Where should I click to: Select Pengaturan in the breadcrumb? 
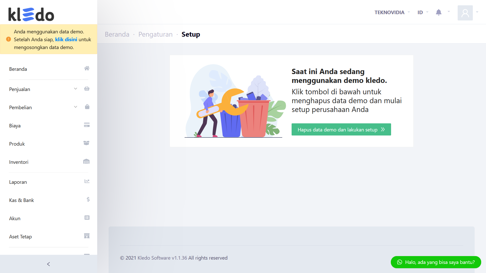click(155, 34)
